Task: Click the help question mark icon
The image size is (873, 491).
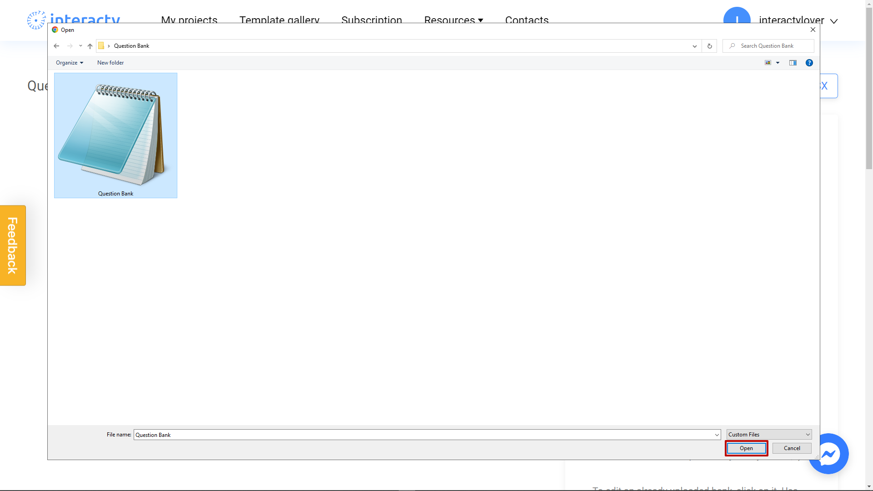Action: [809, 63]
